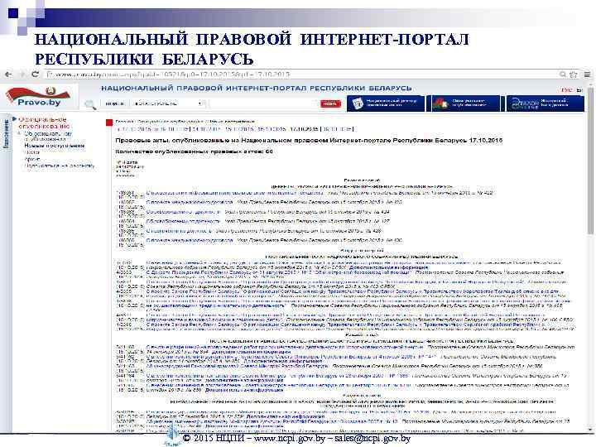The image size is (596, 447).
Task: Open О проекте международного договора decree № 430
Action: [190, 240]
